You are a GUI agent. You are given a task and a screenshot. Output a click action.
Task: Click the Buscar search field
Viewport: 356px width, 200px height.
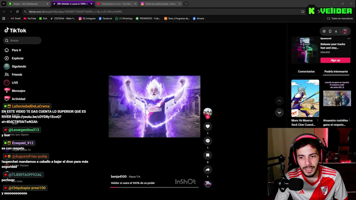point(22,41)
